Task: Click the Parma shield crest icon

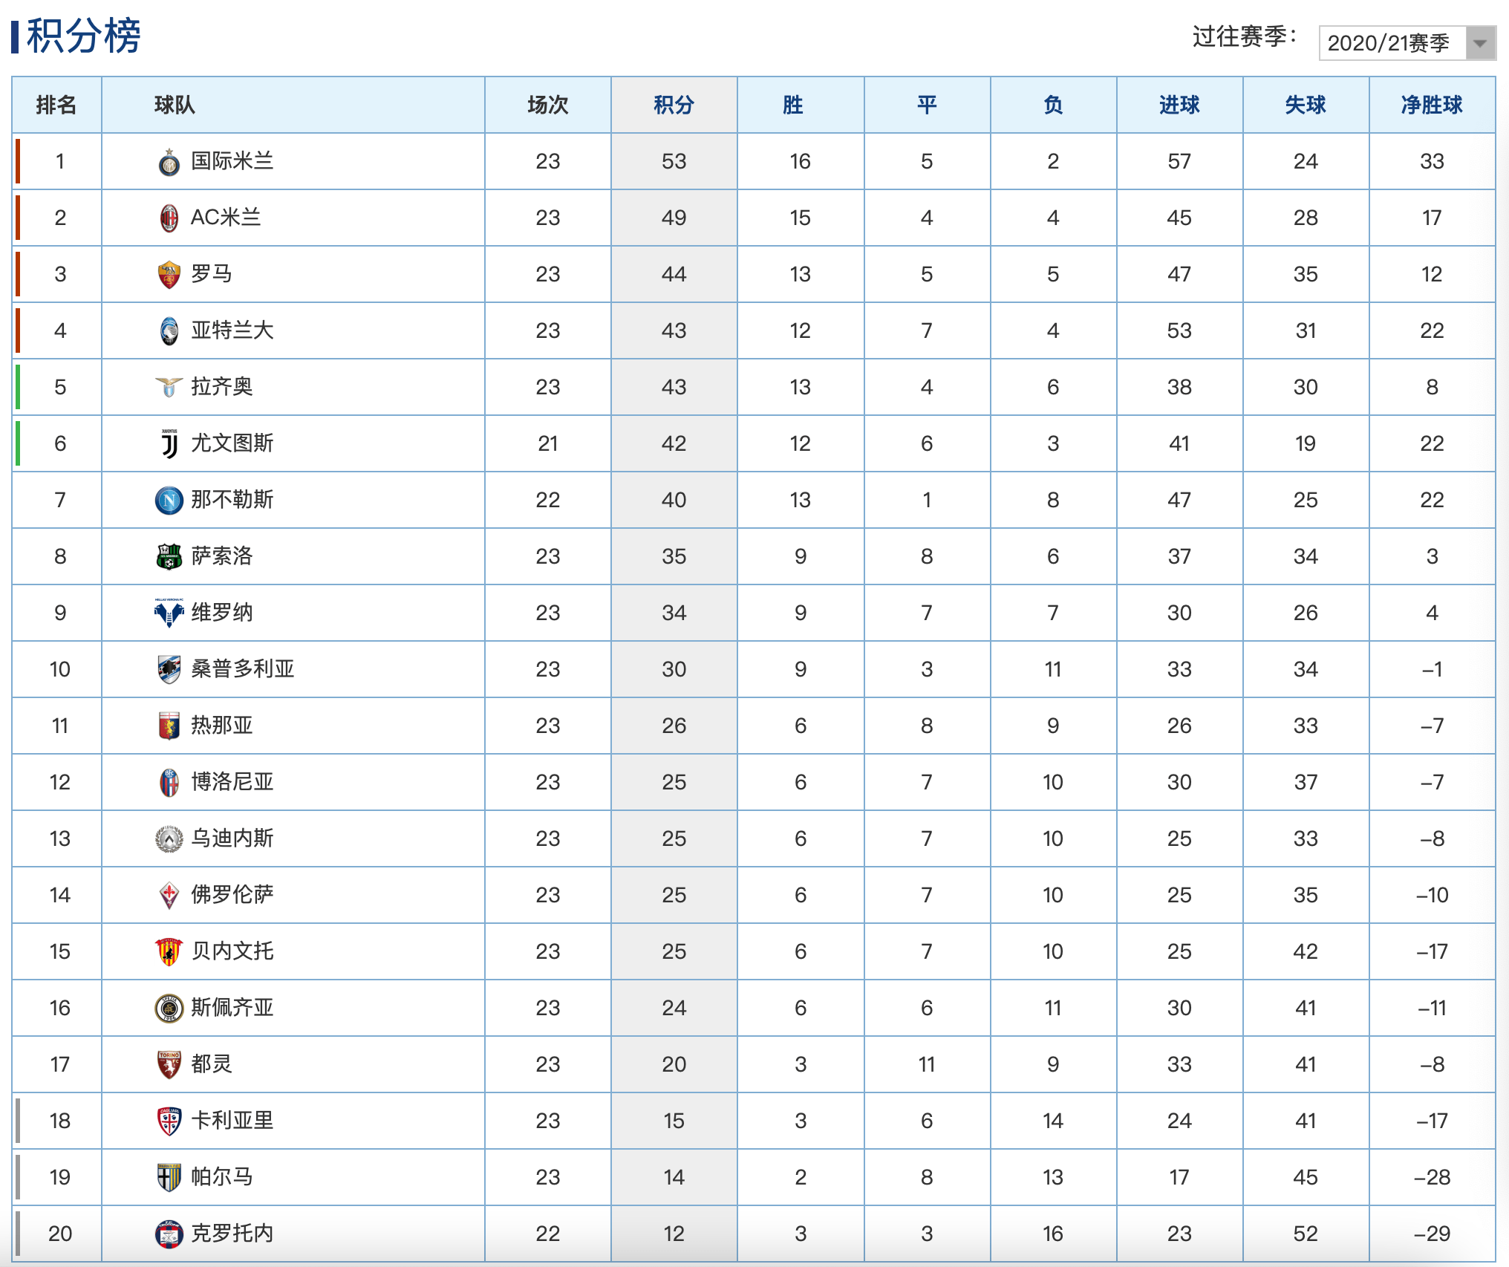Action: click(169, 1178)
